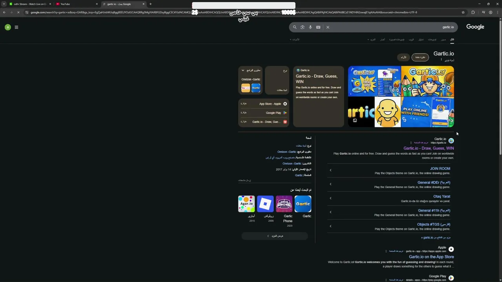The width and height of the screenshot is (502, 282).
Task: Open Google Play rating row in panel
Action: (264, 113)
